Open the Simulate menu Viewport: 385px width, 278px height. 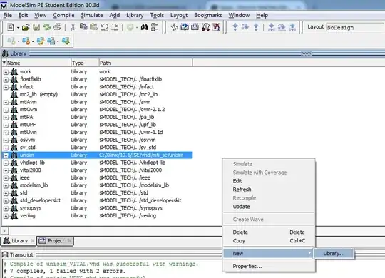92,15
